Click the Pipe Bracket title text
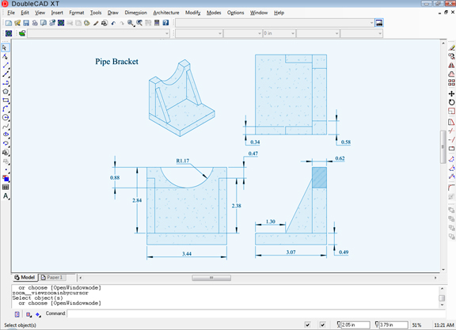 coord(116,62)
